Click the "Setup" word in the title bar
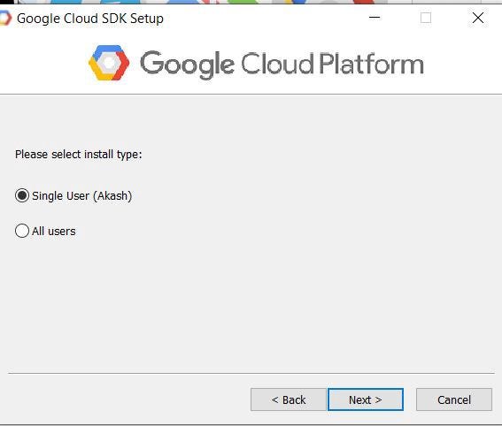Viewport: 502px width, 426px height. click(x=147, y=19)
